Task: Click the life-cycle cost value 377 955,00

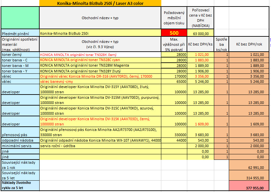Action: 249,186
